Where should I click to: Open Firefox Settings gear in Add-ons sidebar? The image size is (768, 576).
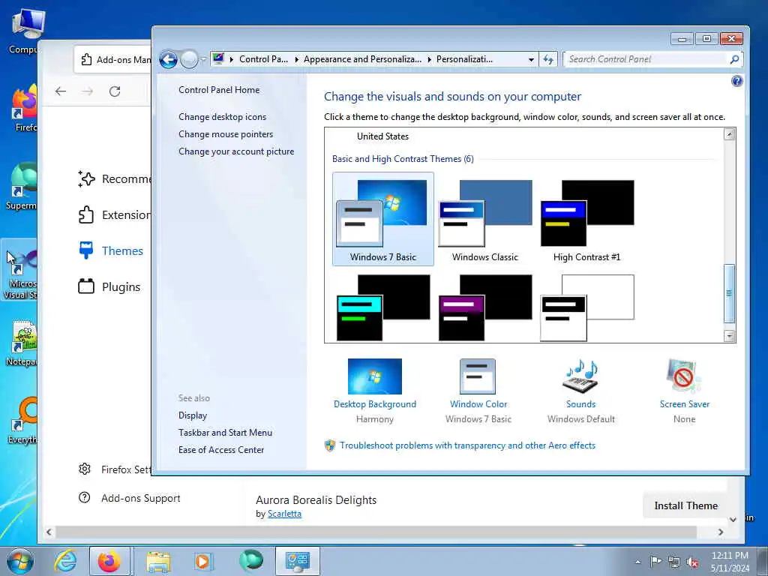click(85, 469)
